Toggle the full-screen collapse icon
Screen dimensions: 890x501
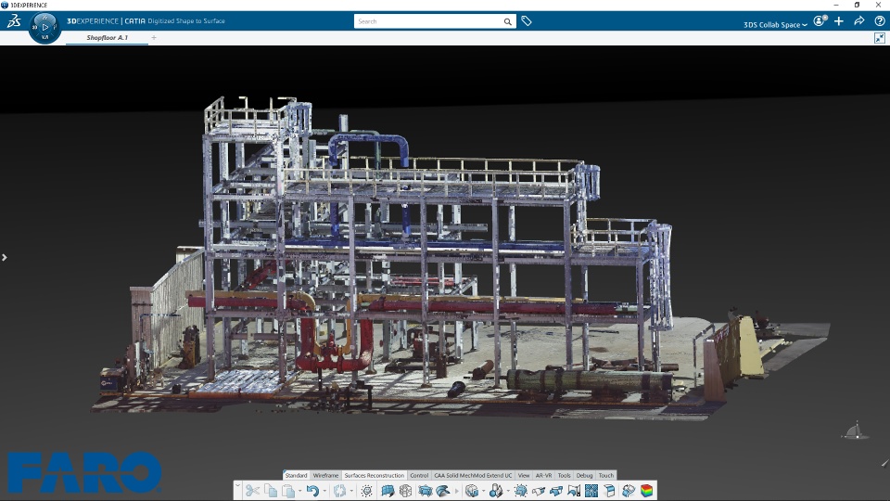point(879,38)
